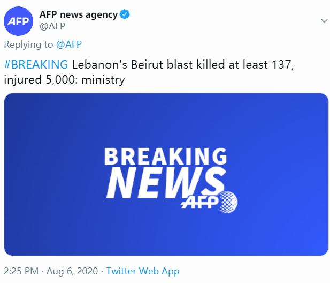Click the @AFP handle under the display name
Screen dimensions: 330x283
point(53,26)
